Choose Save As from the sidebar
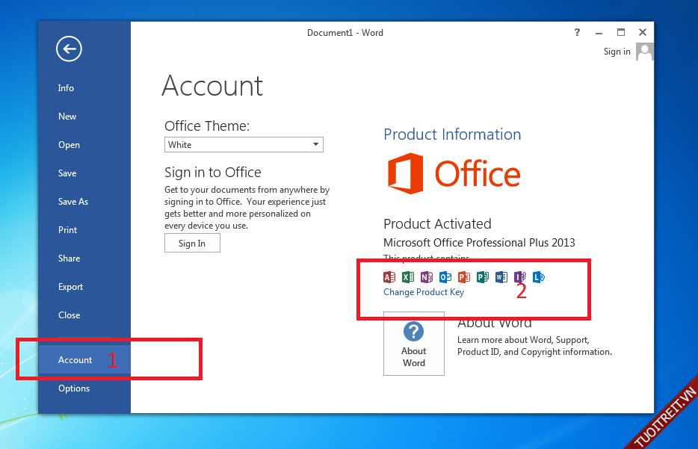This screenshot has height=449, width=698. (73, 202)
